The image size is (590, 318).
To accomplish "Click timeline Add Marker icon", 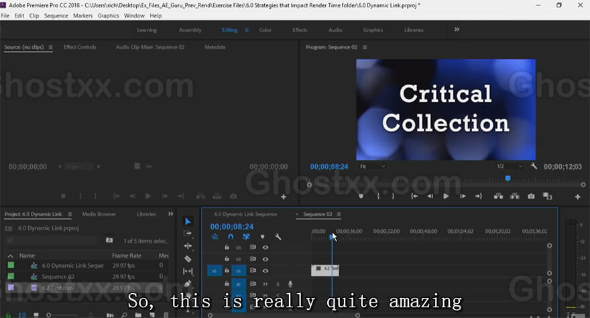I will [263, 237].
